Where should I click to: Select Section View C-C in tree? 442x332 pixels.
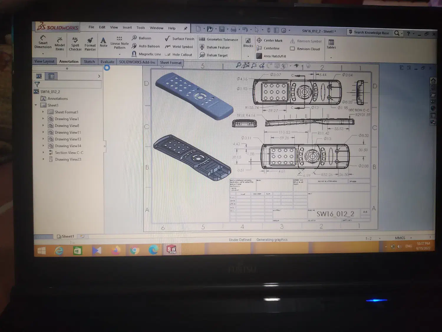coord(69,153)
